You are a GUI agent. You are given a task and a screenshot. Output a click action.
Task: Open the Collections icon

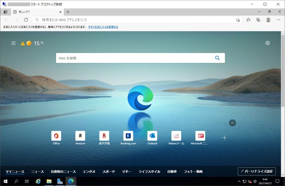258,20
